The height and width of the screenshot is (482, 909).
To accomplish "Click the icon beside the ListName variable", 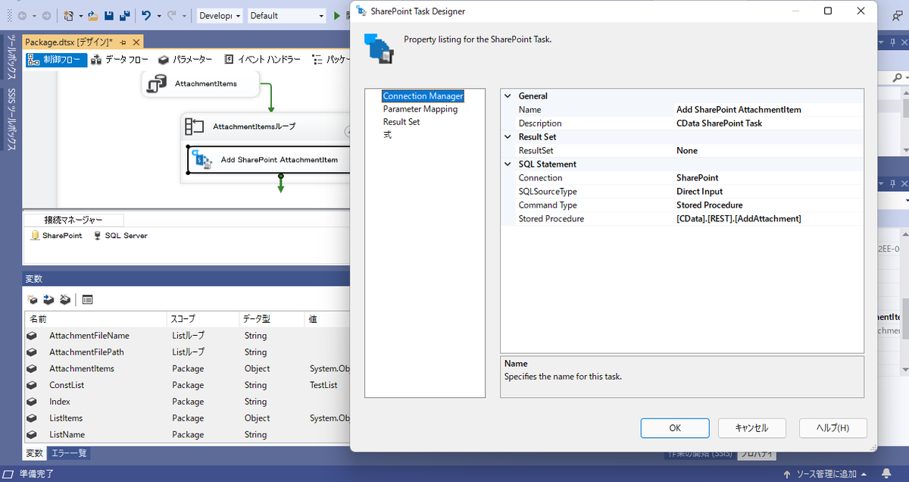I will 32,434.
